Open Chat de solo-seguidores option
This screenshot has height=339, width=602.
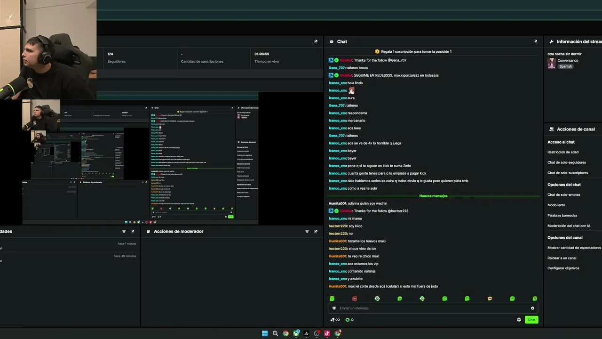(567, 162)
